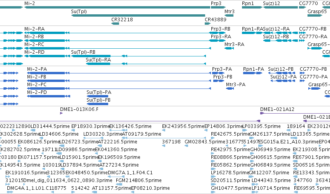This screenshot has width=330, height=194.
Task: Select the CG7770-RA transcript label
Action: (313, 37)
